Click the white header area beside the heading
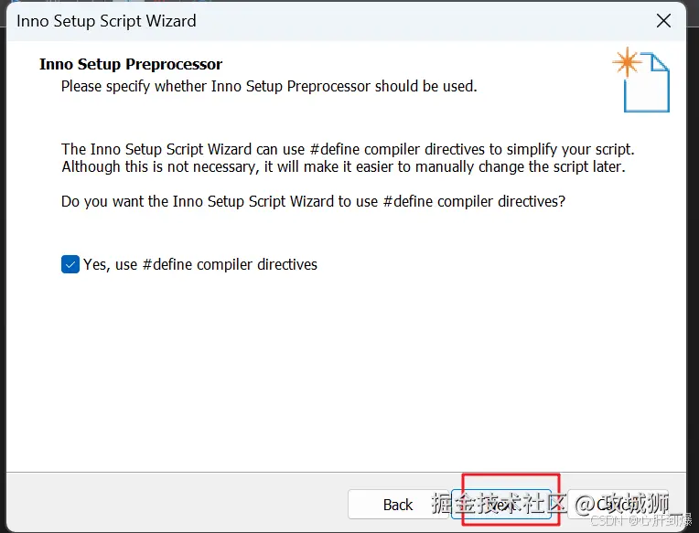 click(412, 65)
